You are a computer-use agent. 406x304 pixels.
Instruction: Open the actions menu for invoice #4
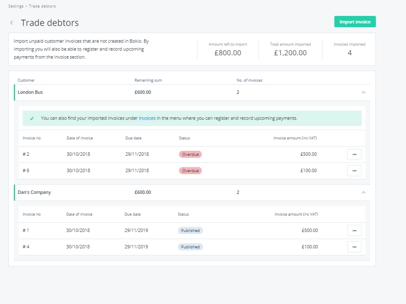[354, 246]
